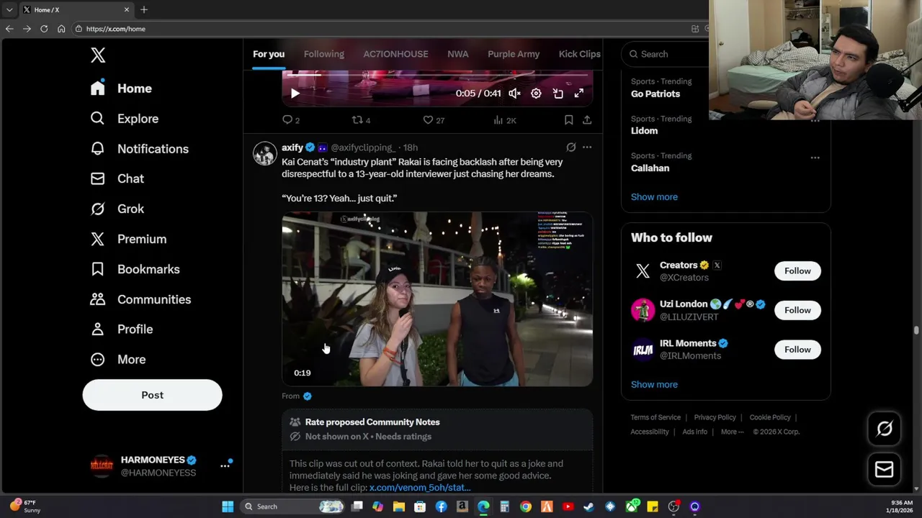This screenshot has width=922, height=518.
Task: Open the browser tab list dropdown
Action: [x=9, y=9]
